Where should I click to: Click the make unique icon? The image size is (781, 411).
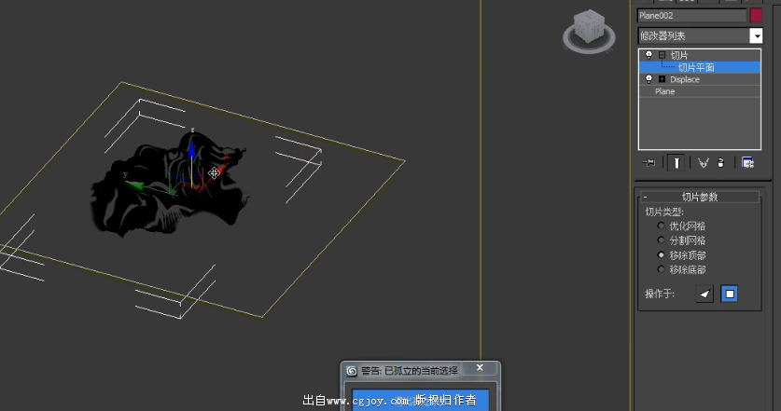coord(703,163)
